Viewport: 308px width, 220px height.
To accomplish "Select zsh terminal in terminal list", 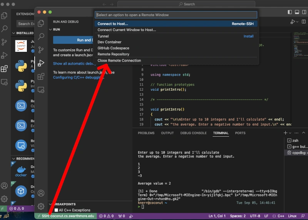I will [296, 140].
